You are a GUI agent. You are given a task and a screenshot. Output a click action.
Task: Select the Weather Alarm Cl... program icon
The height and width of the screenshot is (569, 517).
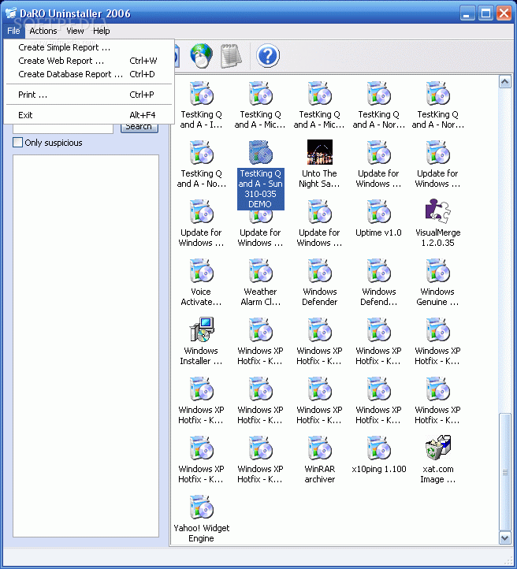261,271
